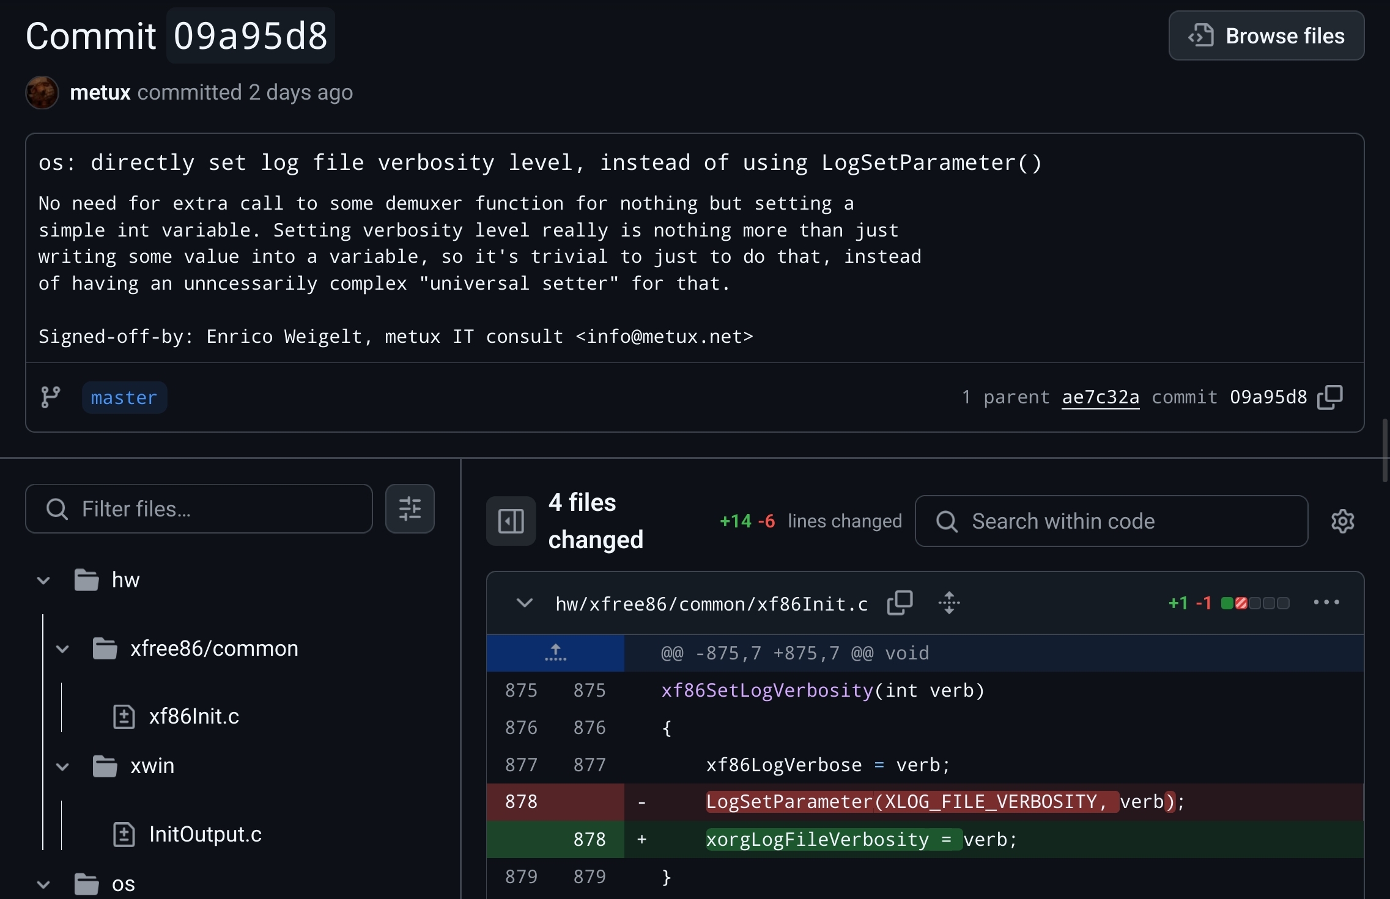This screenshot has height=899, width=1390.
Task: Focus the Filter files input
Action: click(199, 508)
